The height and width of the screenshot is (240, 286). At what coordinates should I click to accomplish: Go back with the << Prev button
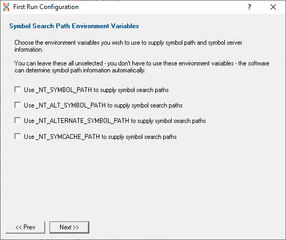pyautogui.click(x=25, y=227)
